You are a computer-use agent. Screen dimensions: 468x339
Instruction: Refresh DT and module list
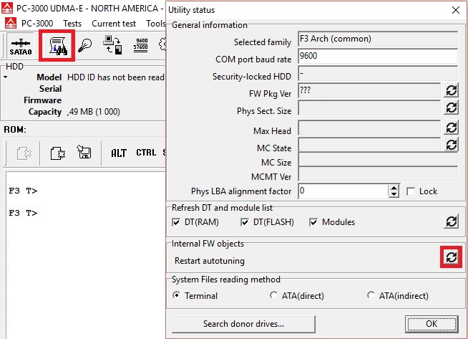tap(451, 221)
